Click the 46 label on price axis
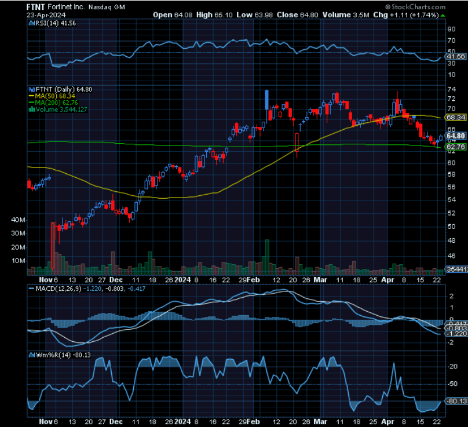Image resolution: width=468 pixels, height=427 pixels. [451, 256]
